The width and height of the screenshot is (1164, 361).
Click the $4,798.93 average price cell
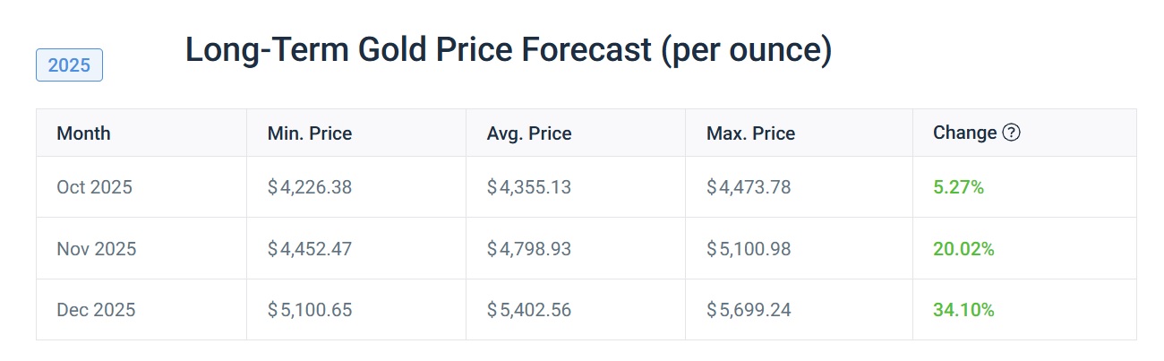(x=529, y=249)
